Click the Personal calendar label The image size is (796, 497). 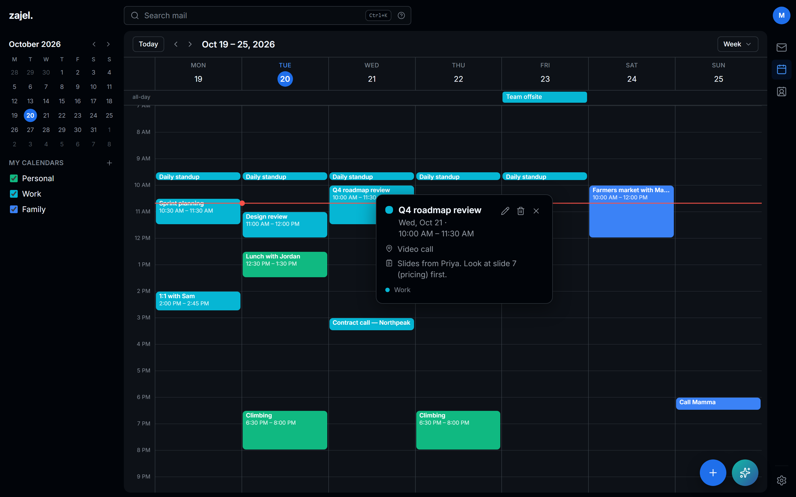tap(38, 178)
